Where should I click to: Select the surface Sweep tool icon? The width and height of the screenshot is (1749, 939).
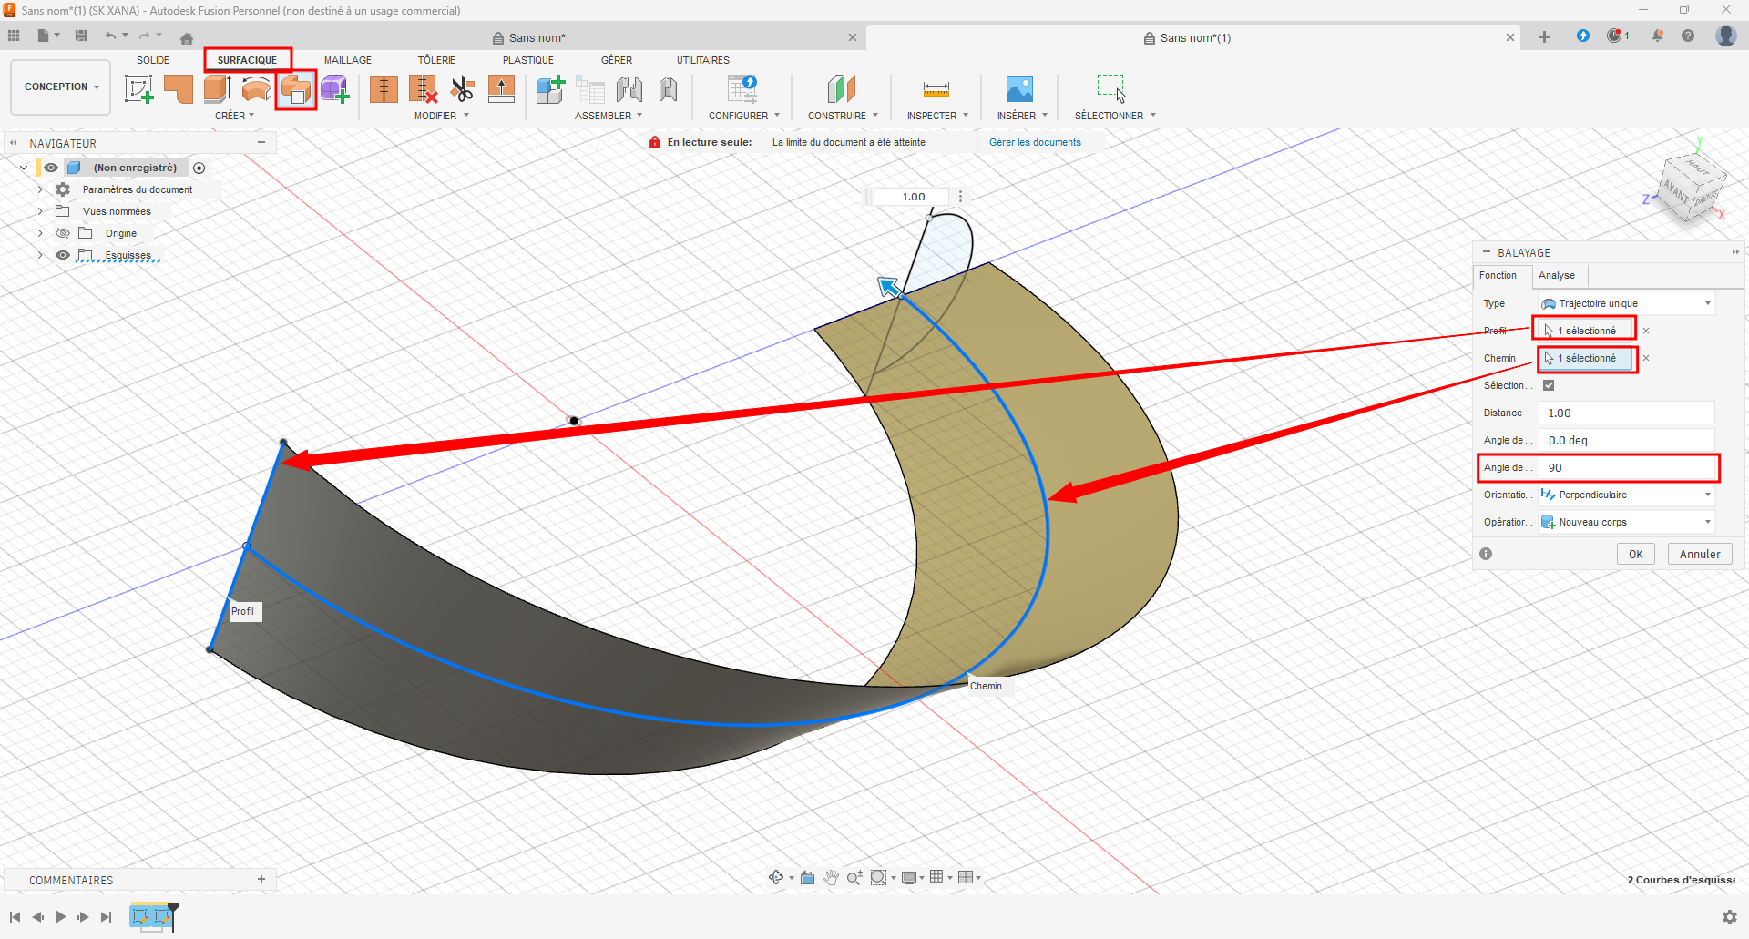pos(296,89)
